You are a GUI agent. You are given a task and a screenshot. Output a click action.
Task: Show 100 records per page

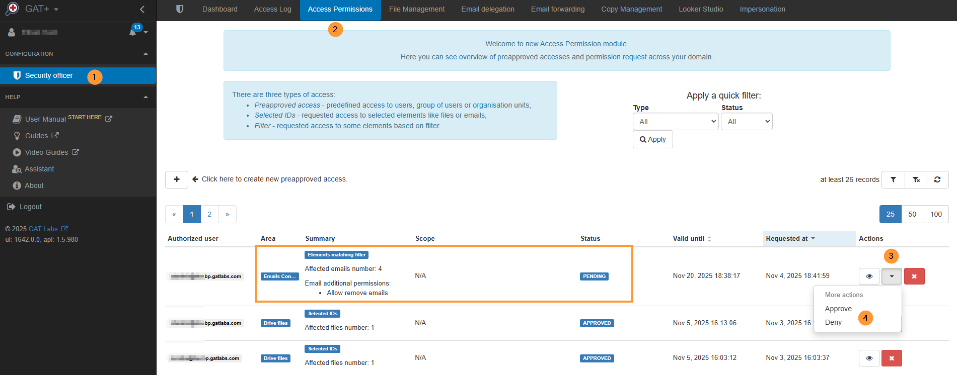(936, 214)
